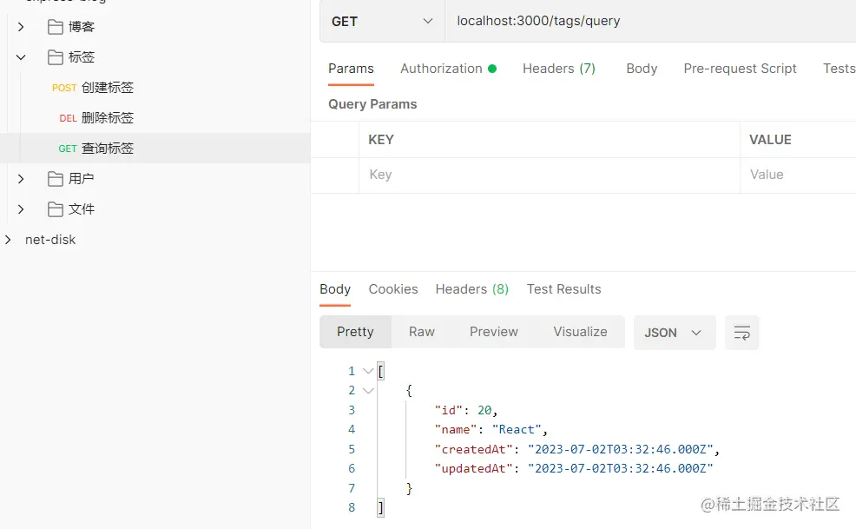Select the Raw response view

pos(422,332)
